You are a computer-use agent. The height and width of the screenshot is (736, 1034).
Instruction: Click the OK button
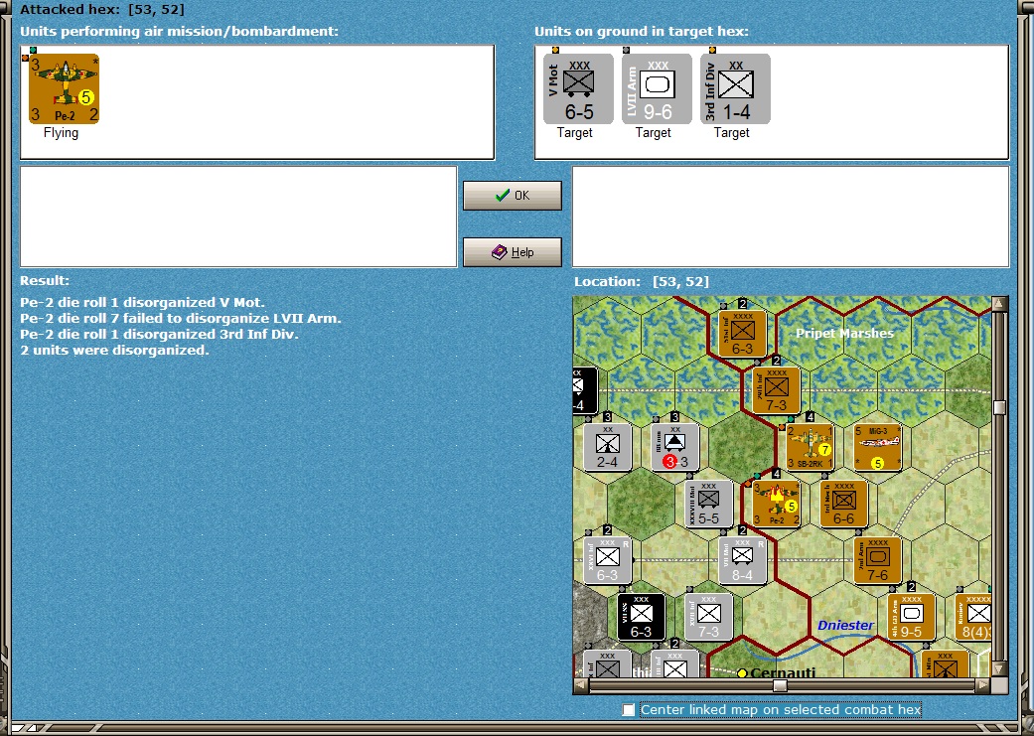coord(513,196)
